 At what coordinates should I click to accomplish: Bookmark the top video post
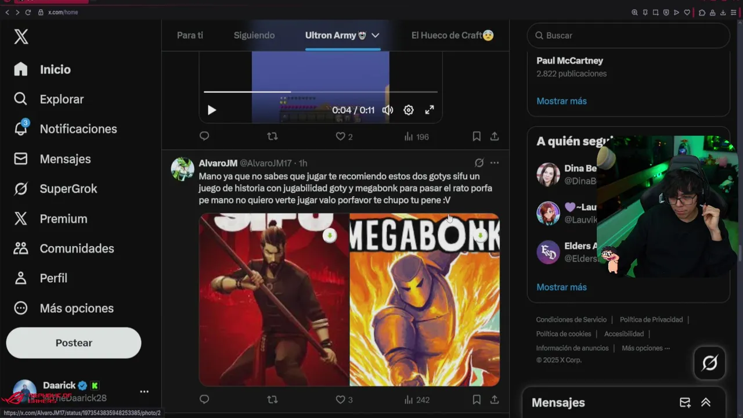click(x=477, y=136)
